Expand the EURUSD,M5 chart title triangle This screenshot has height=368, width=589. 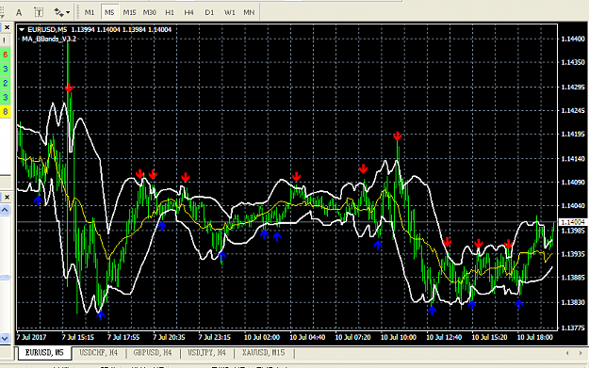click(22, 29)
